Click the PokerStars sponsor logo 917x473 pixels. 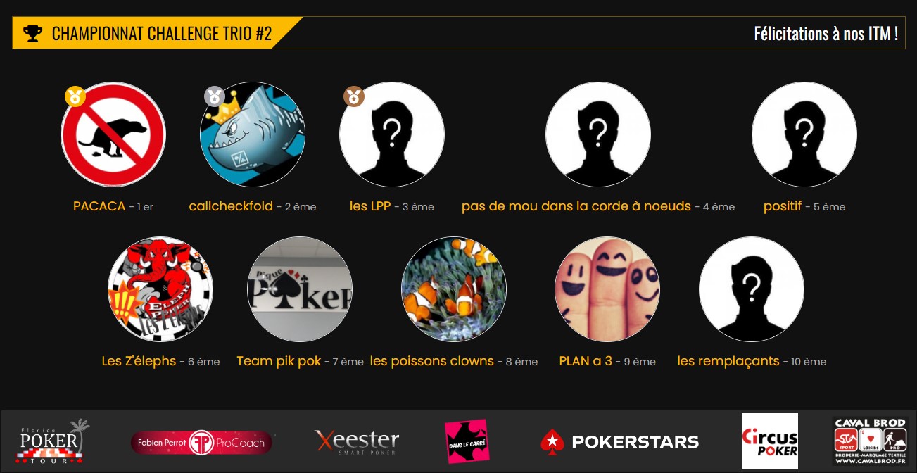point(619,442)
